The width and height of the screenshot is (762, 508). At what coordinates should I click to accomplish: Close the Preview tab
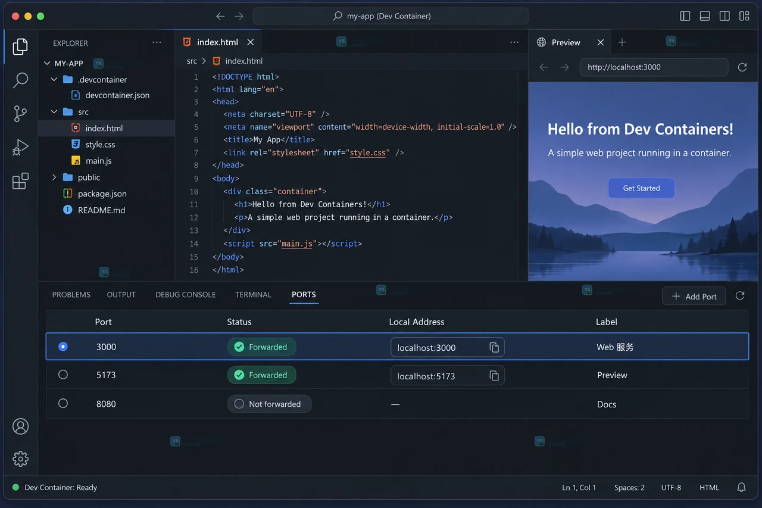pos(601,42)
